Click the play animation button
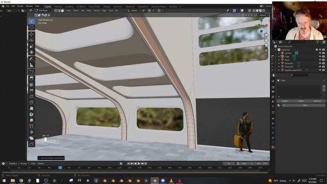 [138, 164]
